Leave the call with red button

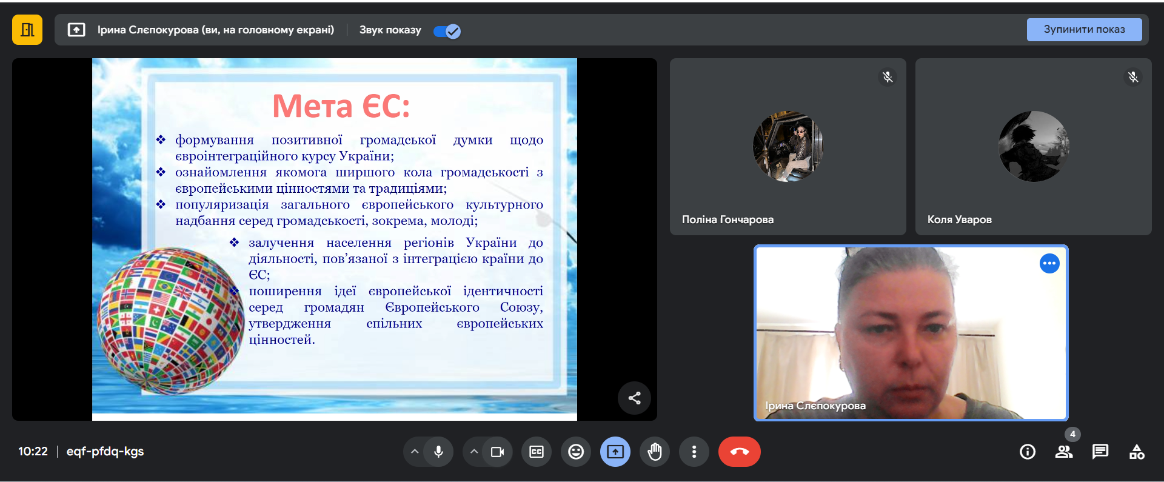(739, 452)
